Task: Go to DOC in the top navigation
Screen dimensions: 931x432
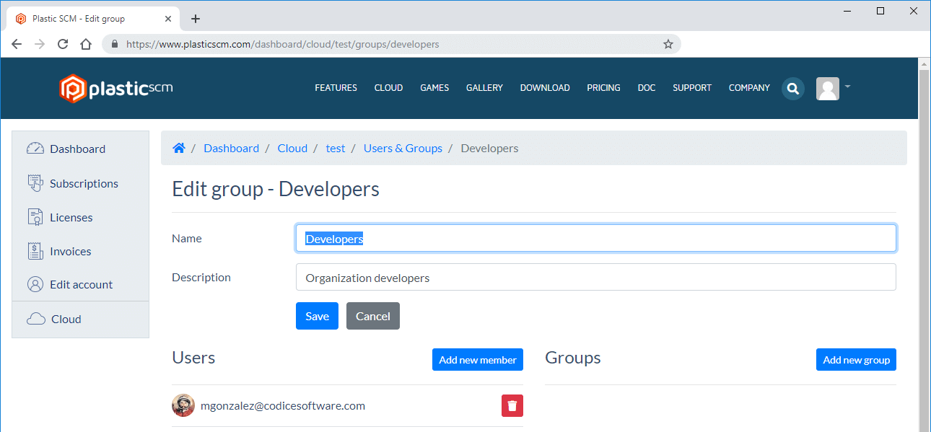Action: pyautogui.click(x=647, y=88)
